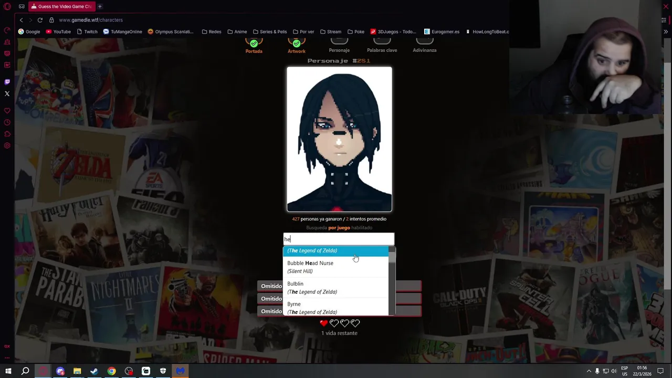Open the TuMangaOnline bookmark

122,31
